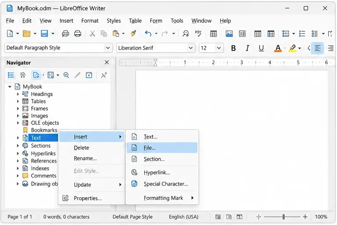Click the Italic button

click(x=247, y=48)
